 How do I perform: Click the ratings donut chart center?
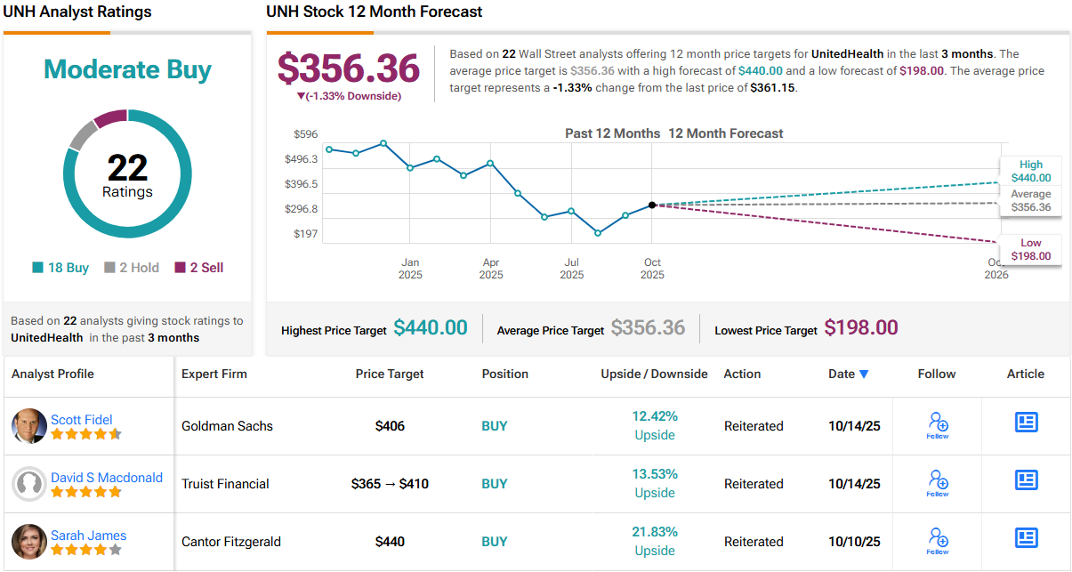point(127,174)
